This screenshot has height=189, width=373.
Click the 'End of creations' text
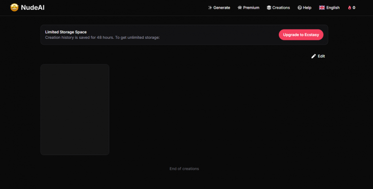point(184,169)
